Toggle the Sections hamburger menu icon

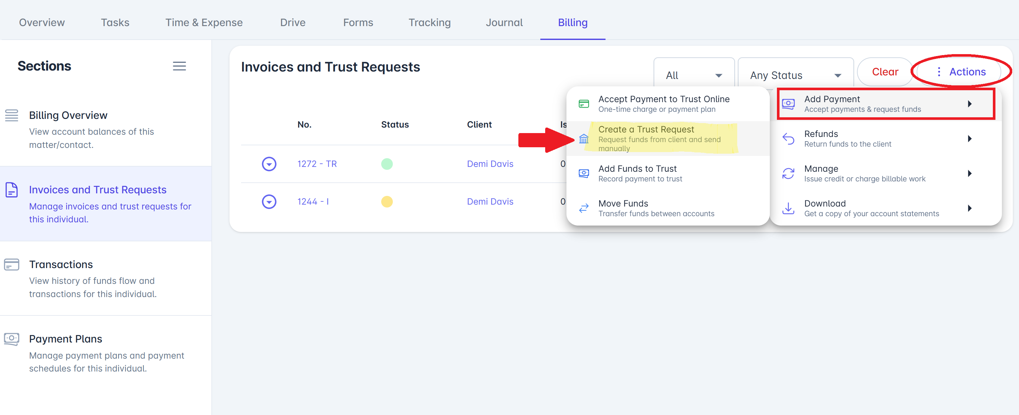(x=179, y=66)
